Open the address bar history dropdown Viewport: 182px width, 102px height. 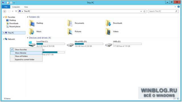point(141,11)
